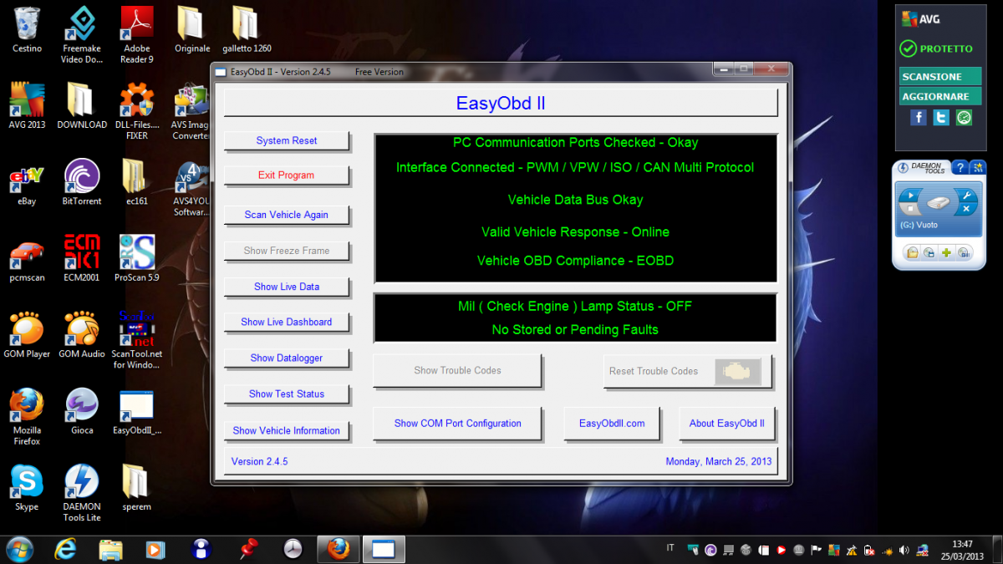The height and width of the screenshot is (564, 1003).
Task: Click Show COM Port Configuration
Action: click(458, 424)
